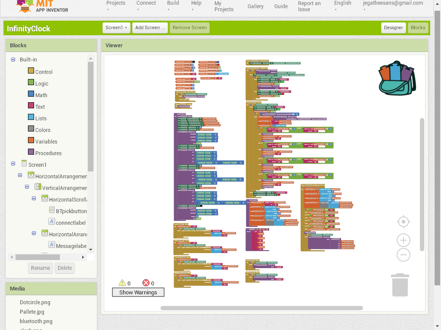The image size is (441, 330).
Task: Switch to the Blocks view
Action: [x=418, y=27]
